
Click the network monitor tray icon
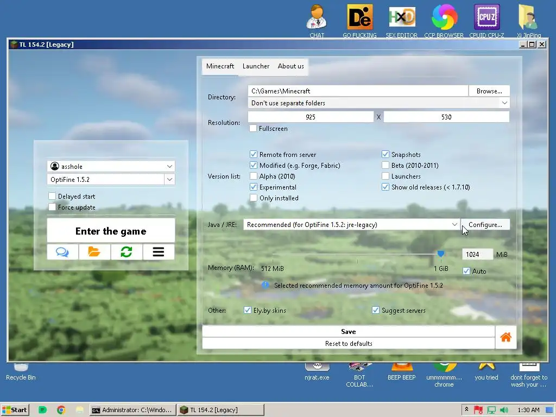491,410
